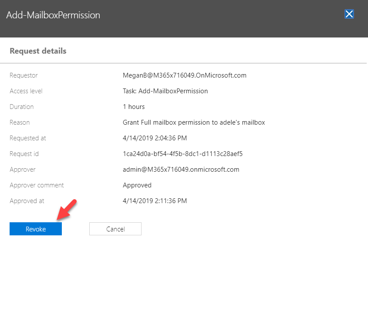Screen dimensions: 368x326
Task: Click the Task: Add-MailboxPermission access level value
Action: [x=165, y=91]
